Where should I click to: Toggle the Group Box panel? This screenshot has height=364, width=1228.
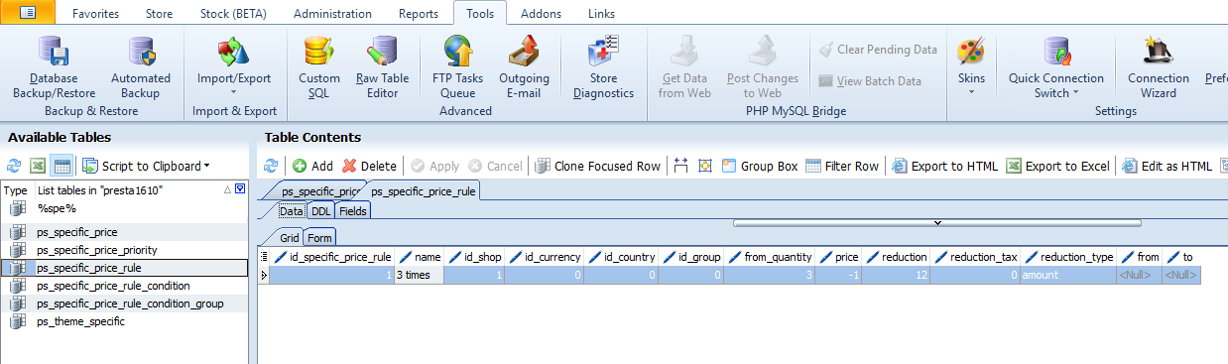tap(760, 167)
